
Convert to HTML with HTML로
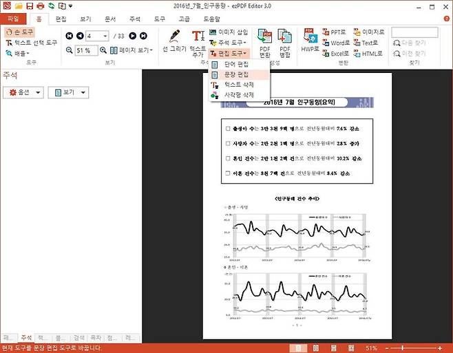point(368,54)
